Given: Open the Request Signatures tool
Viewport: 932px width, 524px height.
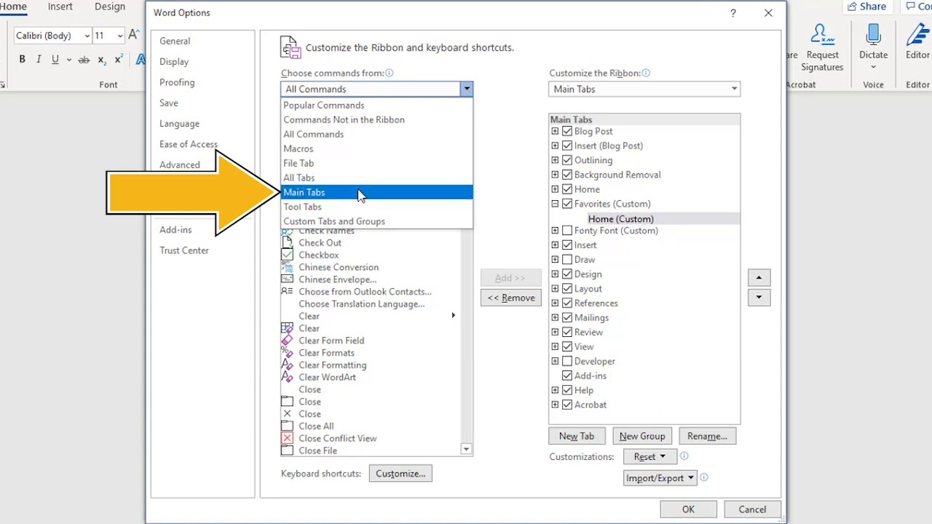Looking at the screenshot, I should [x=822, y=48].
